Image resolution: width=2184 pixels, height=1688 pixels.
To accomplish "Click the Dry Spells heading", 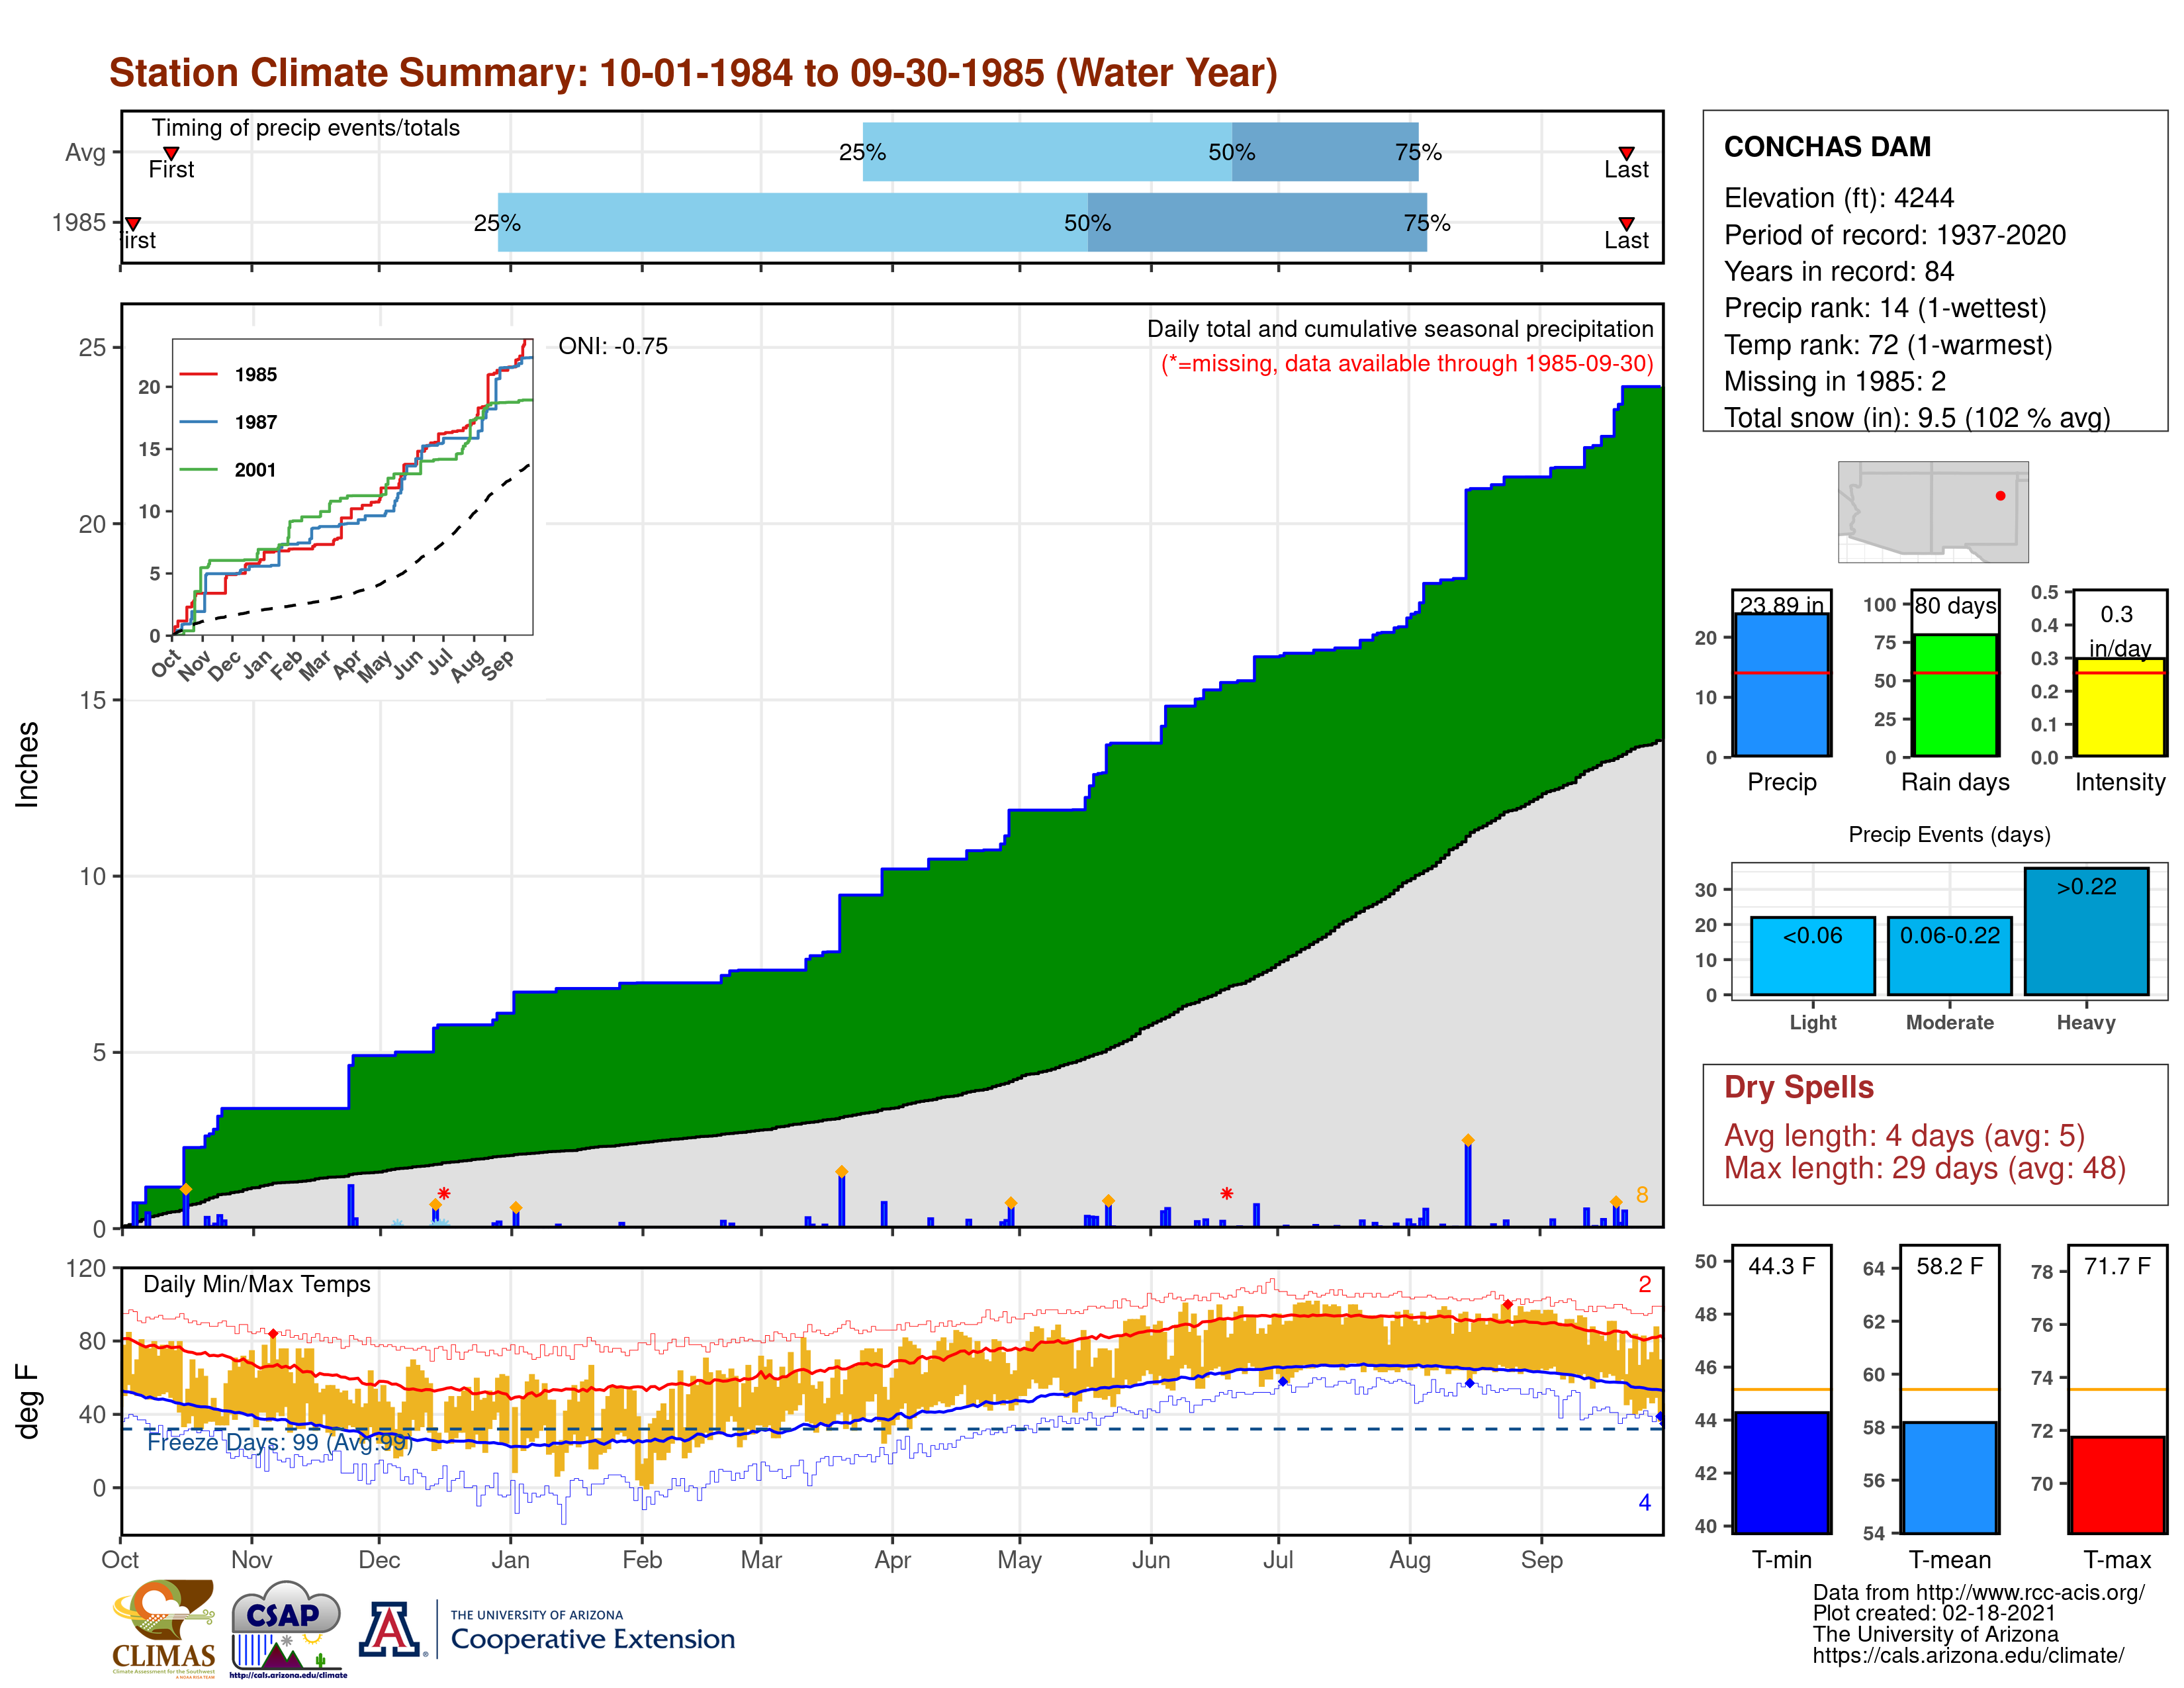I will pyautogui.click(x=1798, y=1087).
